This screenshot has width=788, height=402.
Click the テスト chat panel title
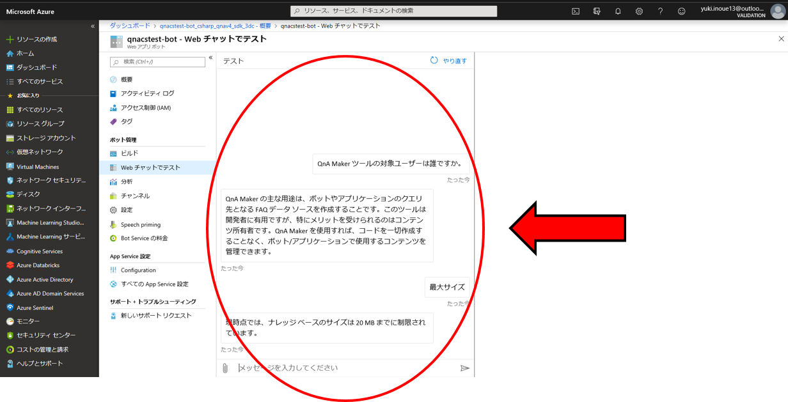point(233,61)
